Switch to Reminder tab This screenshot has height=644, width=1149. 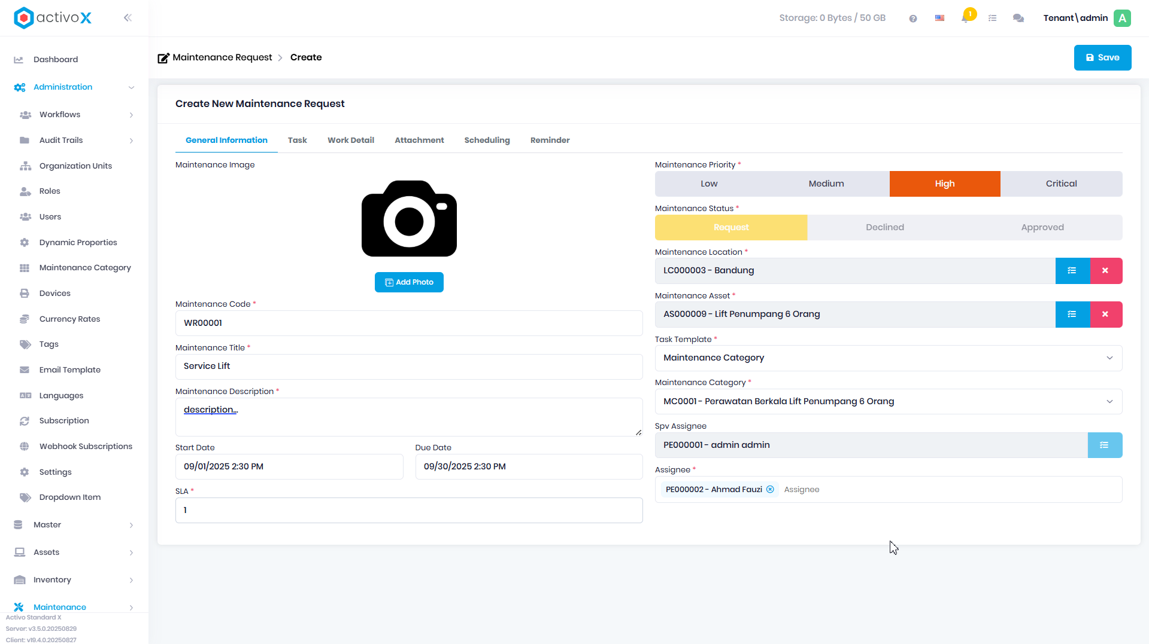click(x=550, y=141)
